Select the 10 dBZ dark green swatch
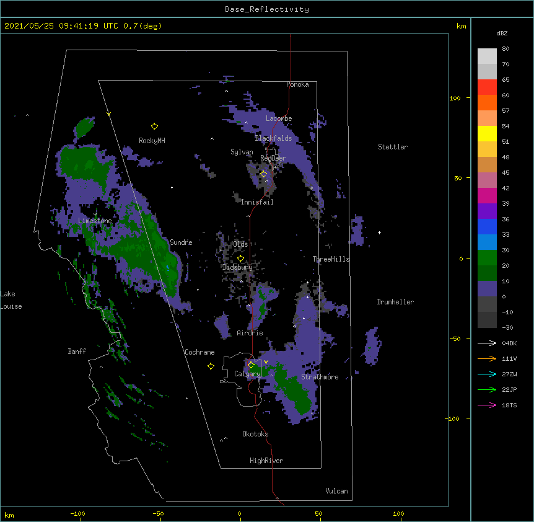Image resolution: width=534 pixels, height=522 pixels. 487,273
